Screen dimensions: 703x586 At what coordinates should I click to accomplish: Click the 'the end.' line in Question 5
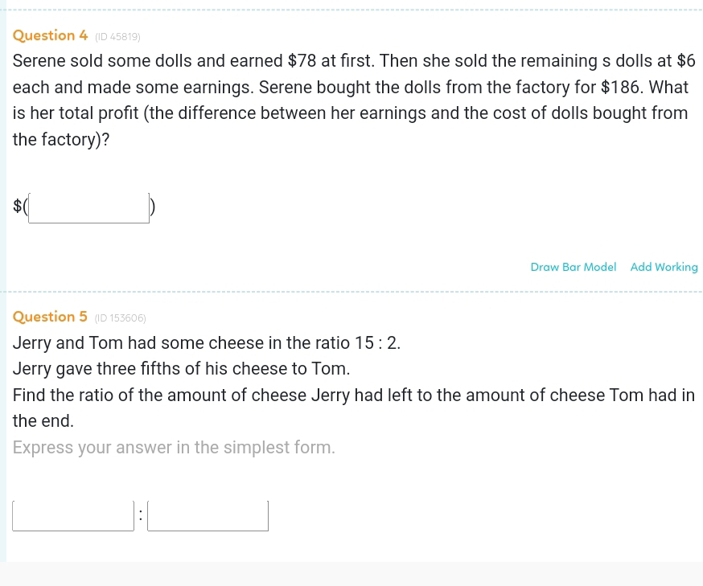43,420
